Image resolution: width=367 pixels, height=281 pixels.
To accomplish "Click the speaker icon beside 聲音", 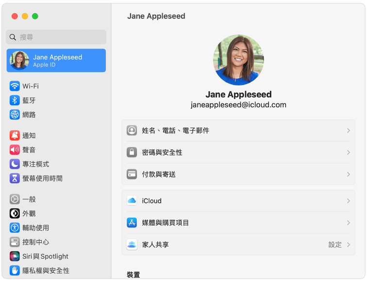I will [15, 150].
